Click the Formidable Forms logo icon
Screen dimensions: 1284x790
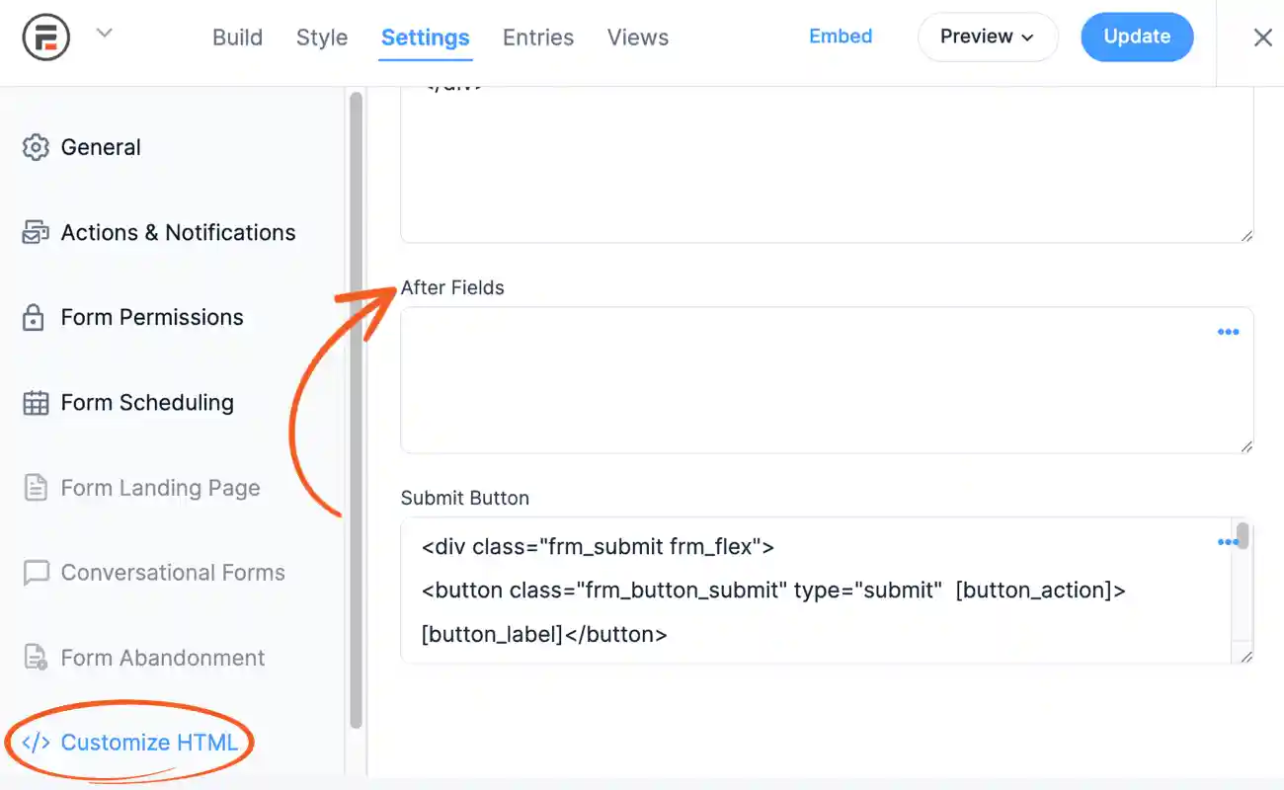click(x=45, y=37)
